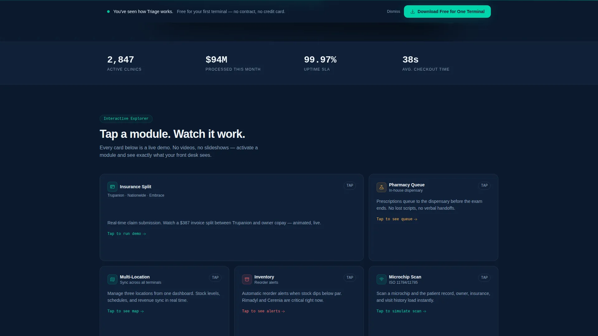Image resolution: width=598 pixels, height=336 pixels.
Task: Activate TAP badge on Multi-Location card
Action: coord(215,278)
